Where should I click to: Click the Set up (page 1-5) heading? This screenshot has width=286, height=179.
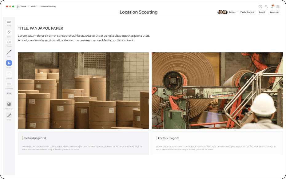(35, 138)
